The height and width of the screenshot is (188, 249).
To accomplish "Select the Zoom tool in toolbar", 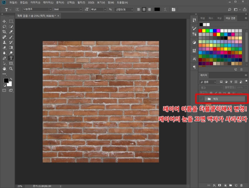I will (x=11, y=68).
